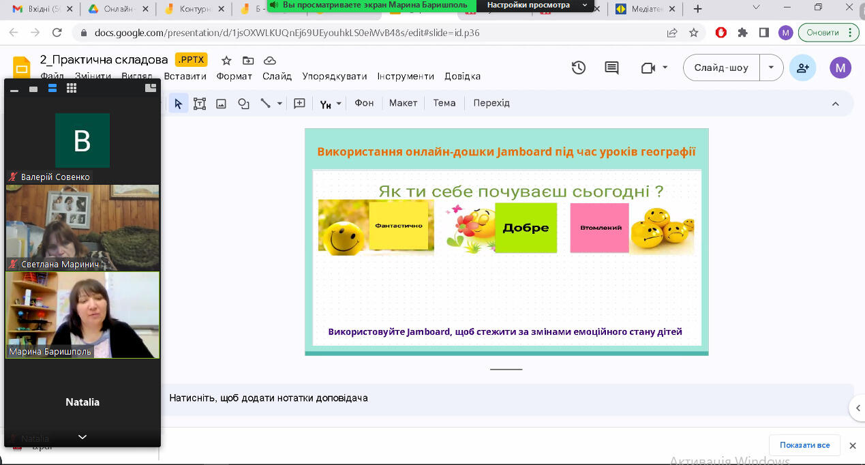
Task: Click the Макет toolbar button
Action: pyautogui.click(x=403, y=103)
